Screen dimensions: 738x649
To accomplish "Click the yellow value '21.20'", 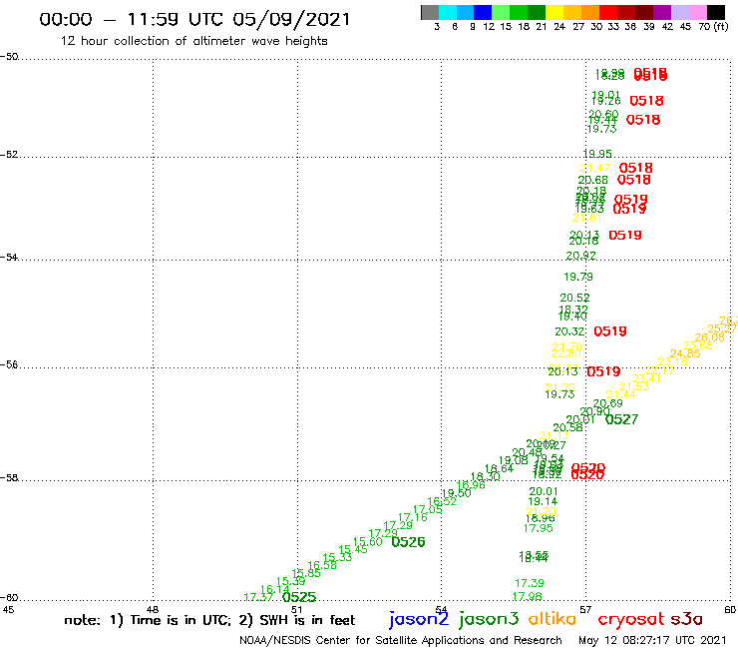I will [541, 511].
